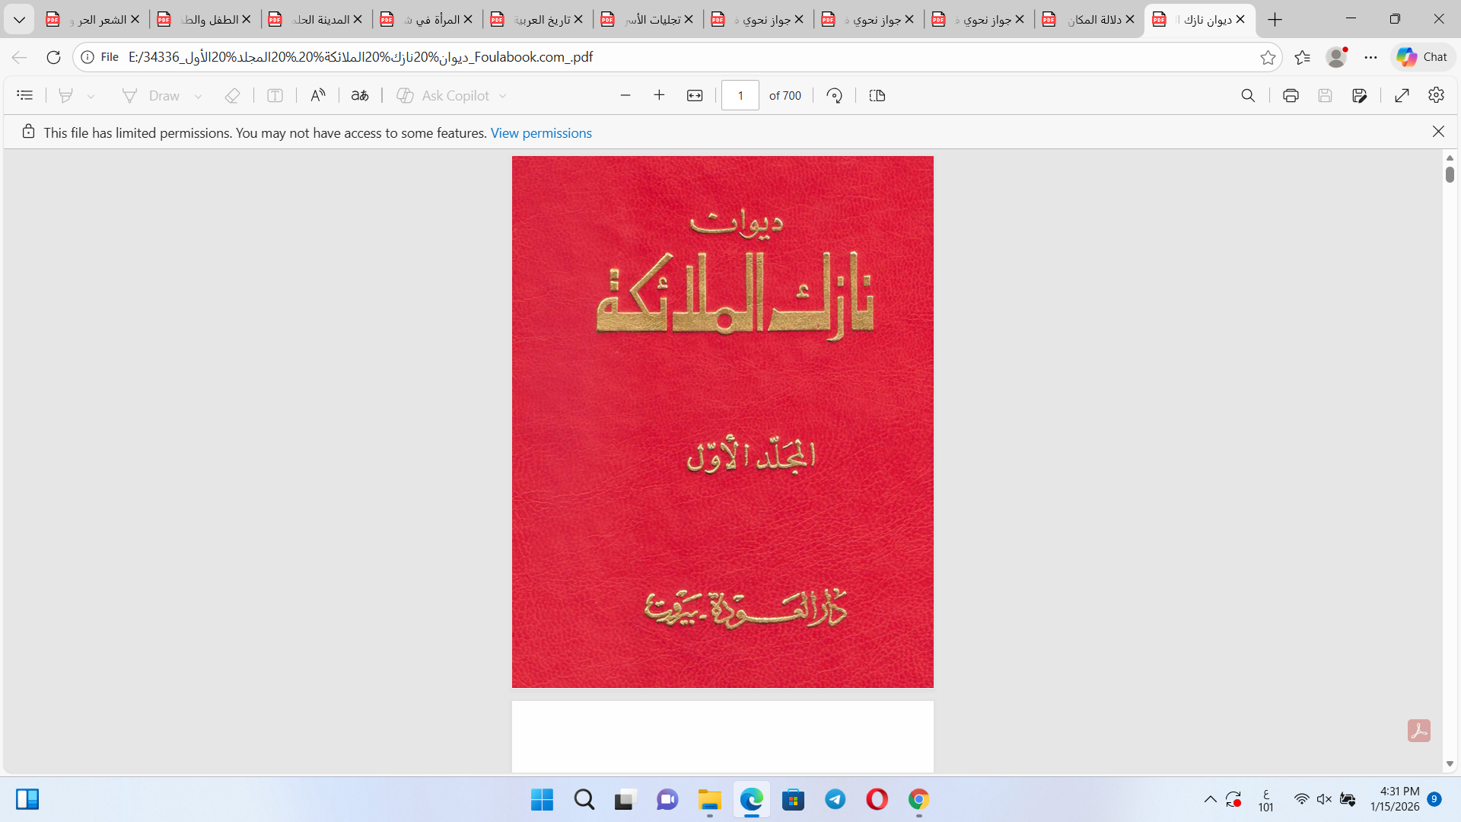1461x822 pixels.
Task: Select the Draw tool
Action: pos(151,95)
